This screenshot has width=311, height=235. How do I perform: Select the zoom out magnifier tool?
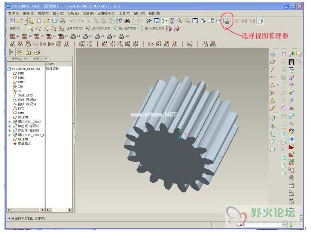pos(187,21)
